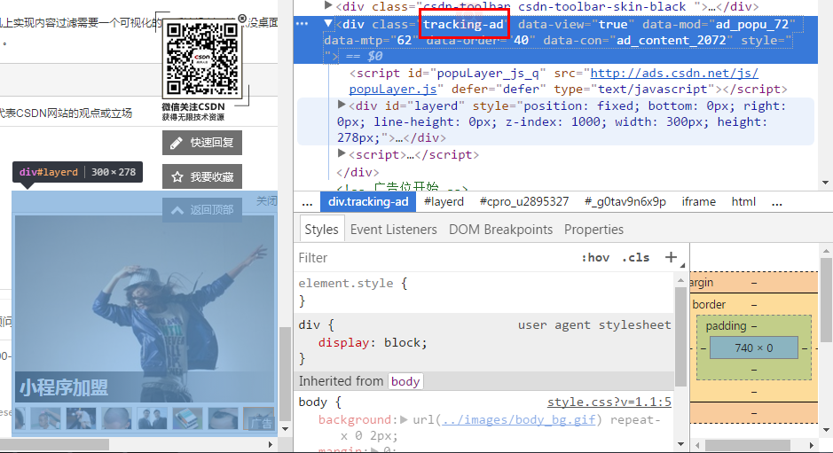Click the star icon on favorites button
Viewport: 833px width, 453px height.
tap(177, 176)
